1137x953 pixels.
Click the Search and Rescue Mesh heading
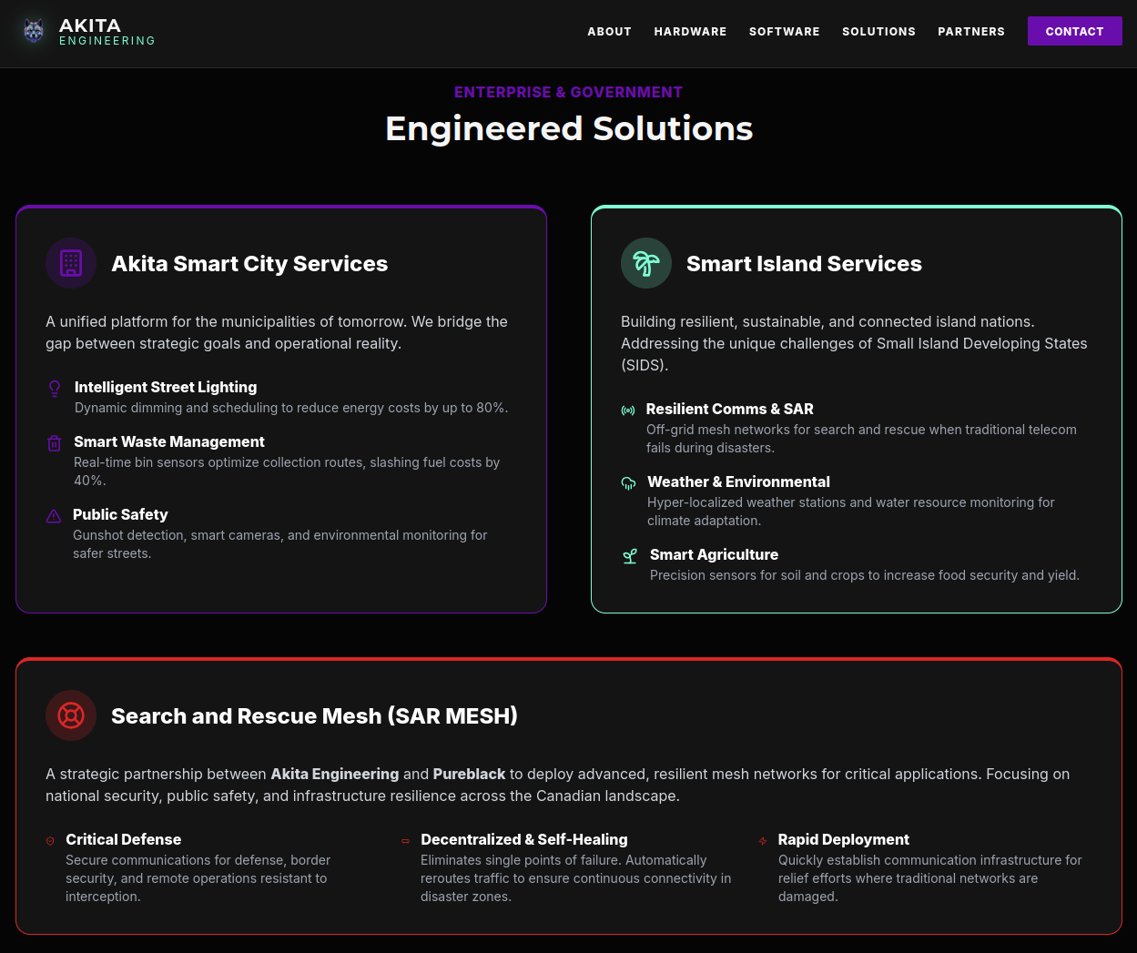[314, 716]
